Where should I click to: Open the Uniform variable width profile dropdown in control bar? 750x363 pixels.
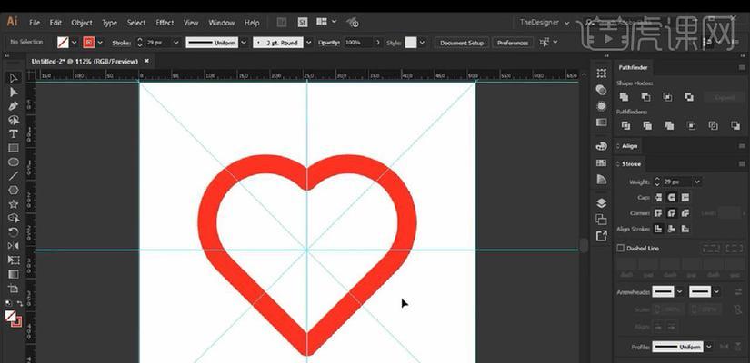pos(244,43)
